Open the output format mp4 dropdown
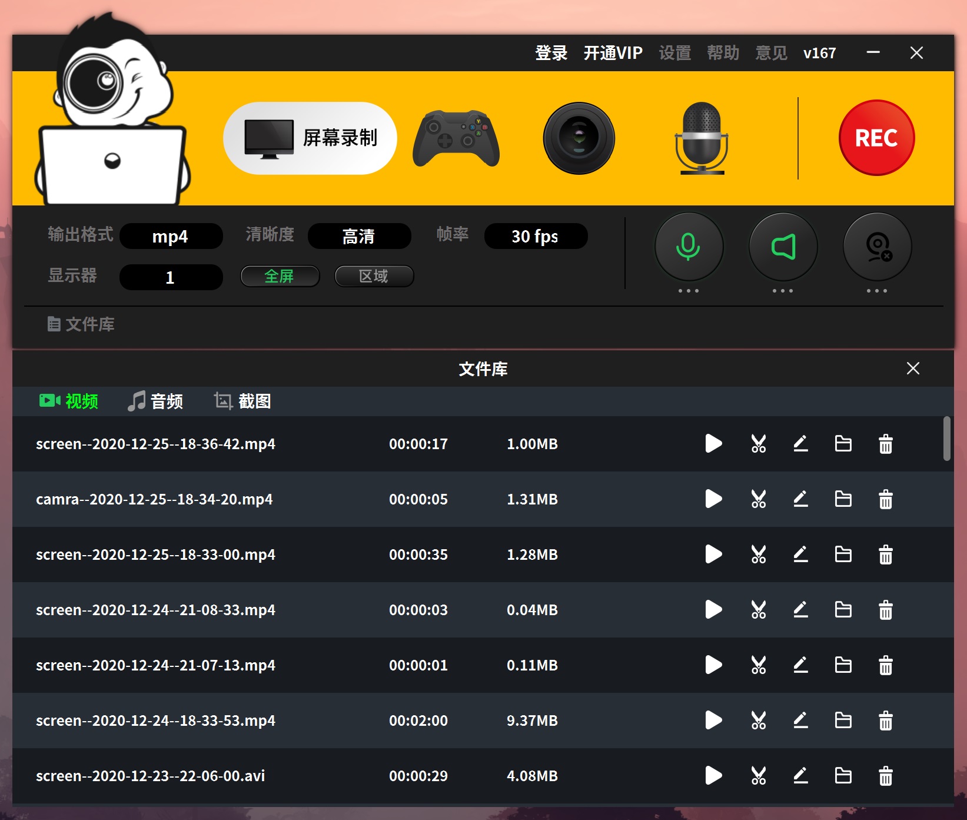The height and width of the screenshot is (820, 967). click(171, 237)
